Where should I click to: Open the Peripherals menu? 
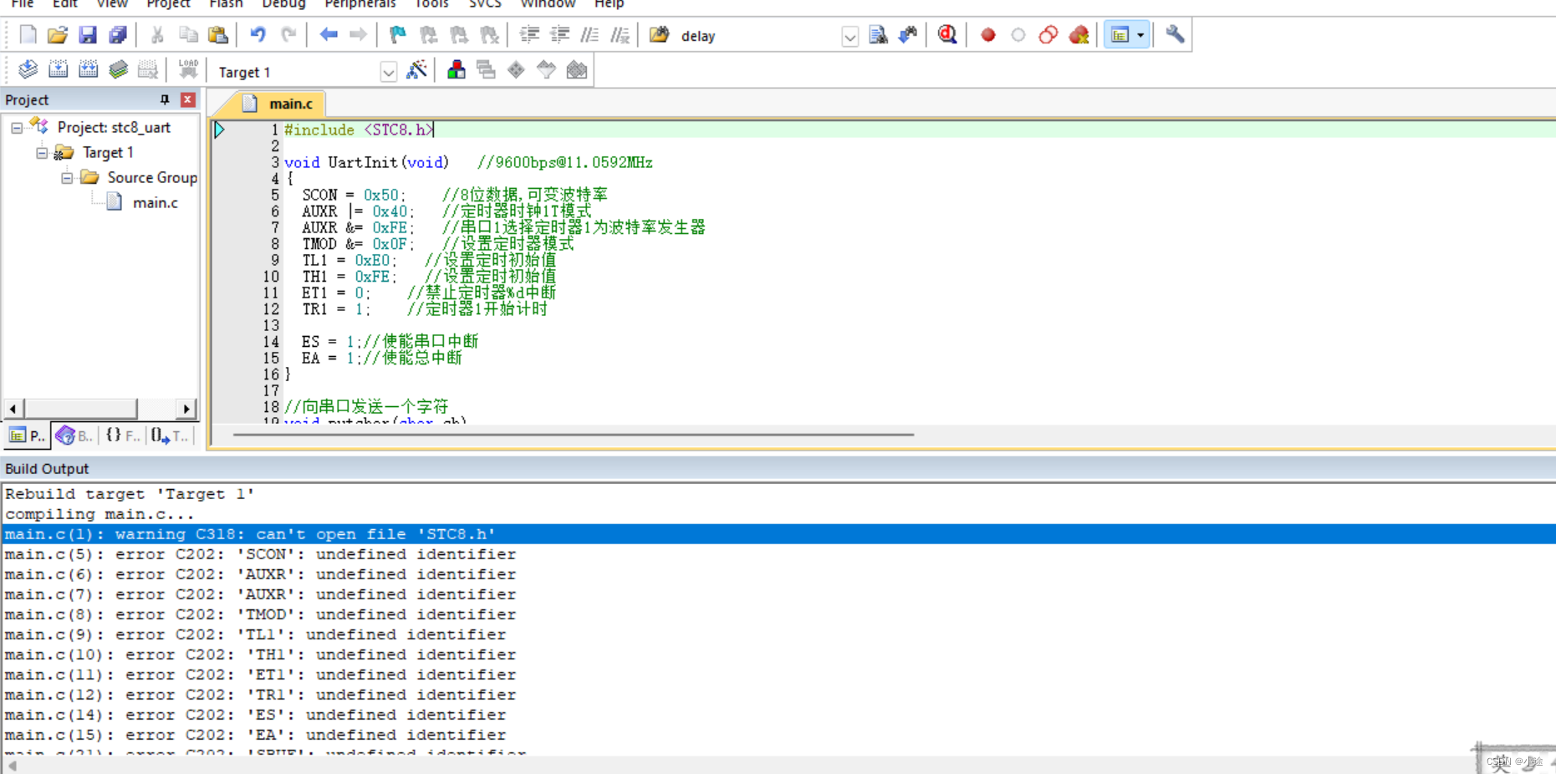(x=360, y=5)
